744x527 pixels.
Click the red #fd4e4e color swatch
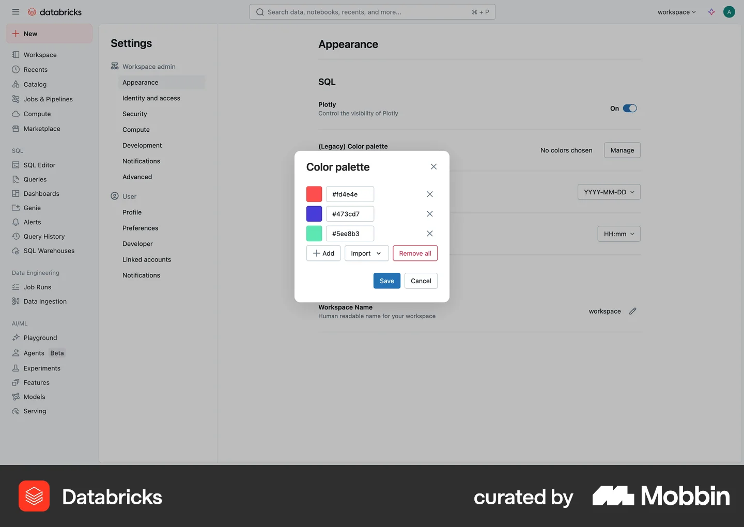click(314, 194)
